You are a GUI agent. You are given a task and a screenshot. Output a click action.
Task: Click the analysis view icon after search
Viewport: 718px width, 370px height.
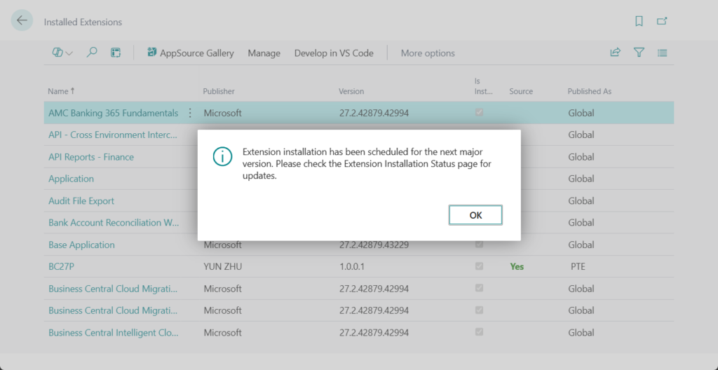click(116, 53)
